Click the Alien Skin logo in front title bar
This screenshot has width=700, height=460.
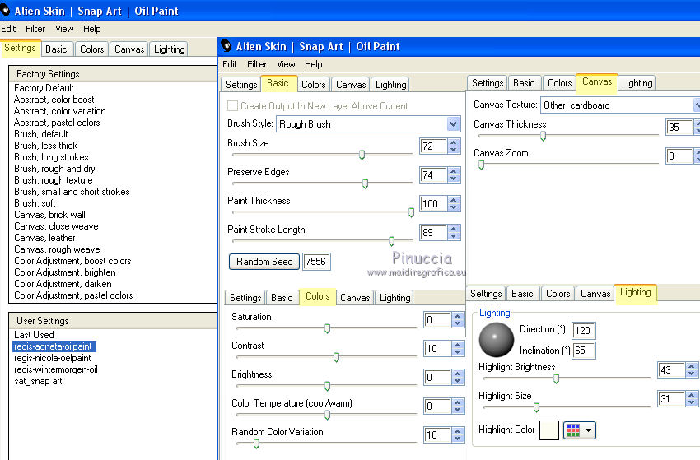click(226, 45)
